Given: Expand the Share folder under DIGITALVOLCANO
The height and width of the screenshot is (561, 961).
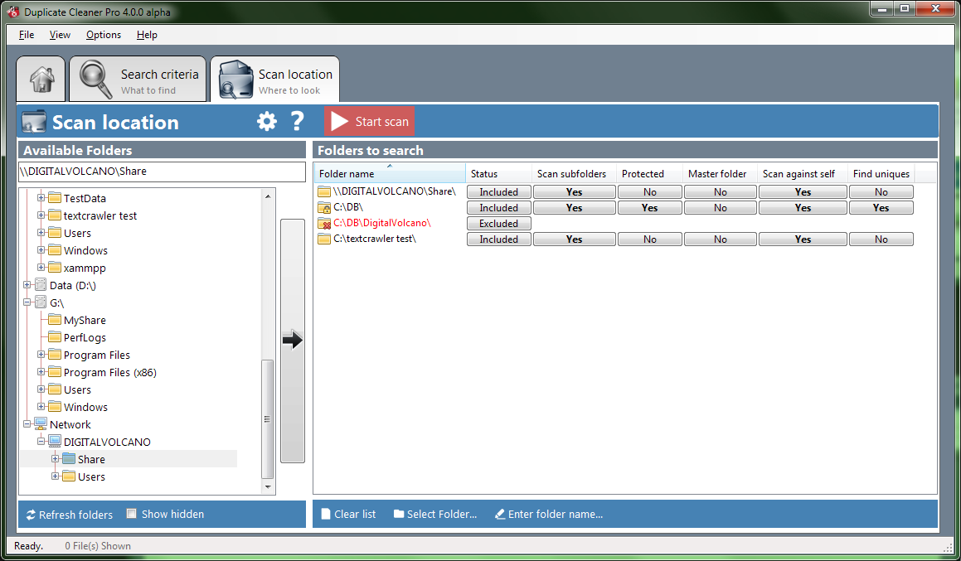Looking at the screenshot, I should [x=56, y=459].
